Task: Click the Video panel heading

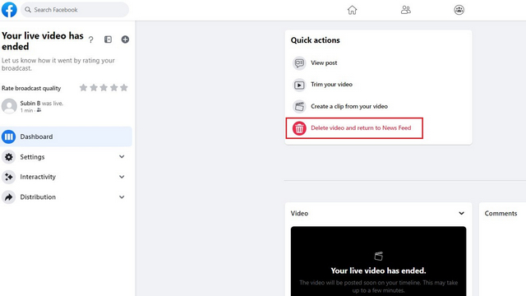Action: point(299,214)
